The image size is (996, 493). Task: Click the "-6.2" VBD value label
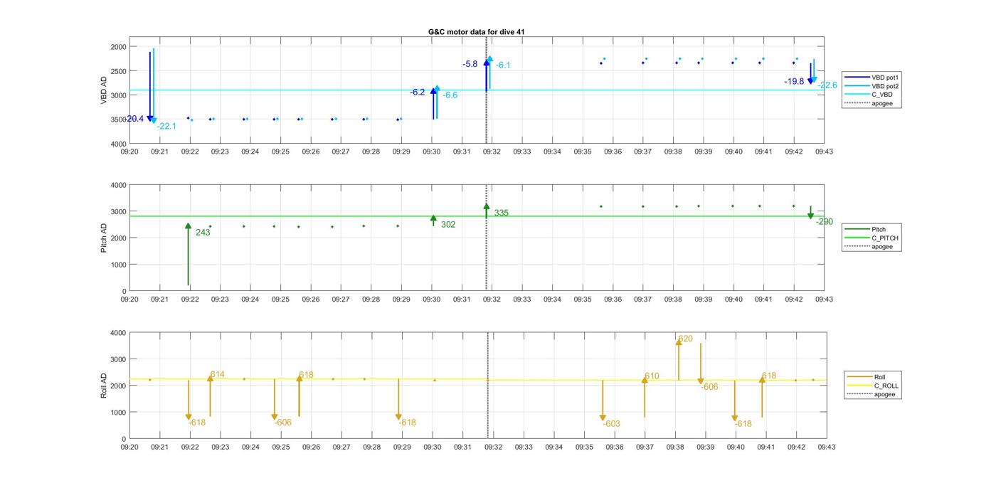(x=418, y=92)
